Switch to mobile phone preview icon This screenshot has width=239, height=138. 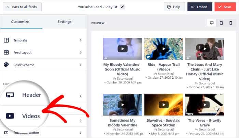pos(230,23)
